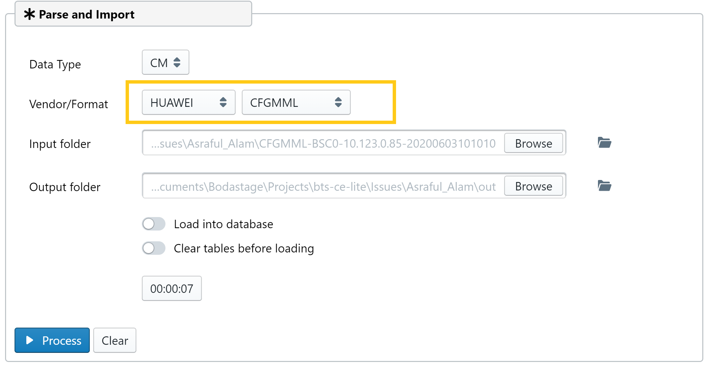Click the up-down arrows on CM selector
Image resolution: width=706 pixels, height=365 pixels.
click(177, 62)
